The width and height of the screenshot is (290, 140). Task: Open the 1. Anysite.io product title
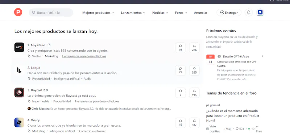pos(36,45)
